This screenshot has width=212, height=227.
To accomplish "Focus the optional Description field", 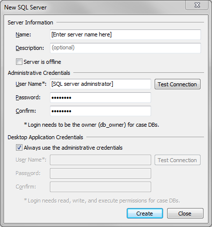I will pos(125,48).
